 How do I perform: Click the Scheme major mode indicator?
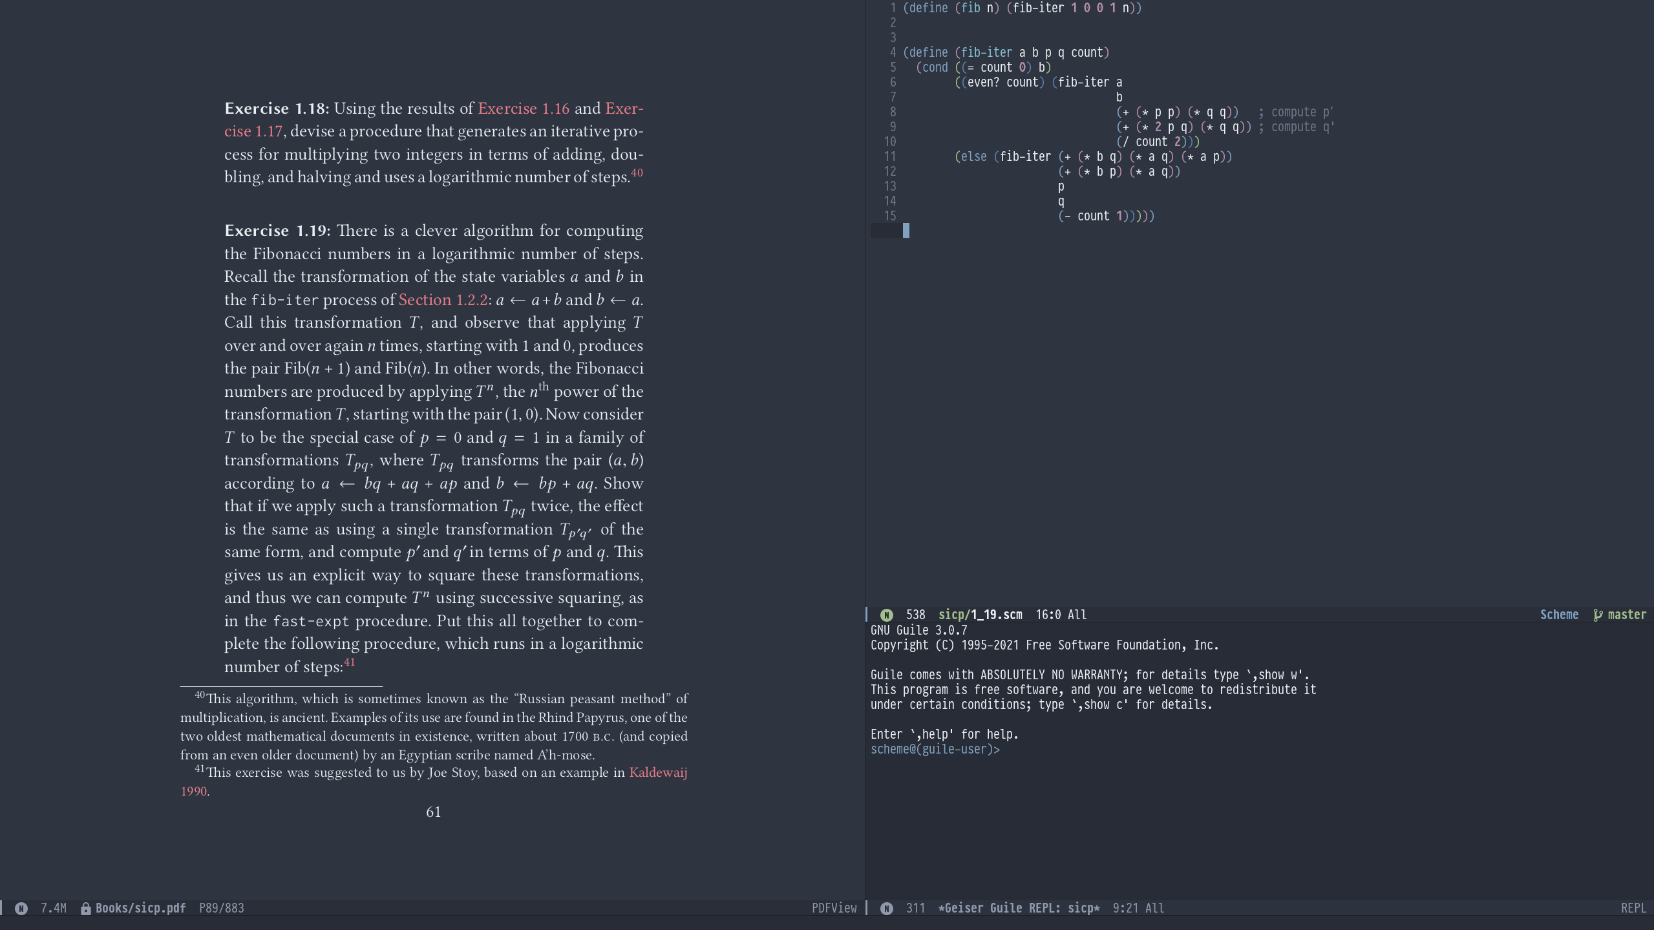1558,615
